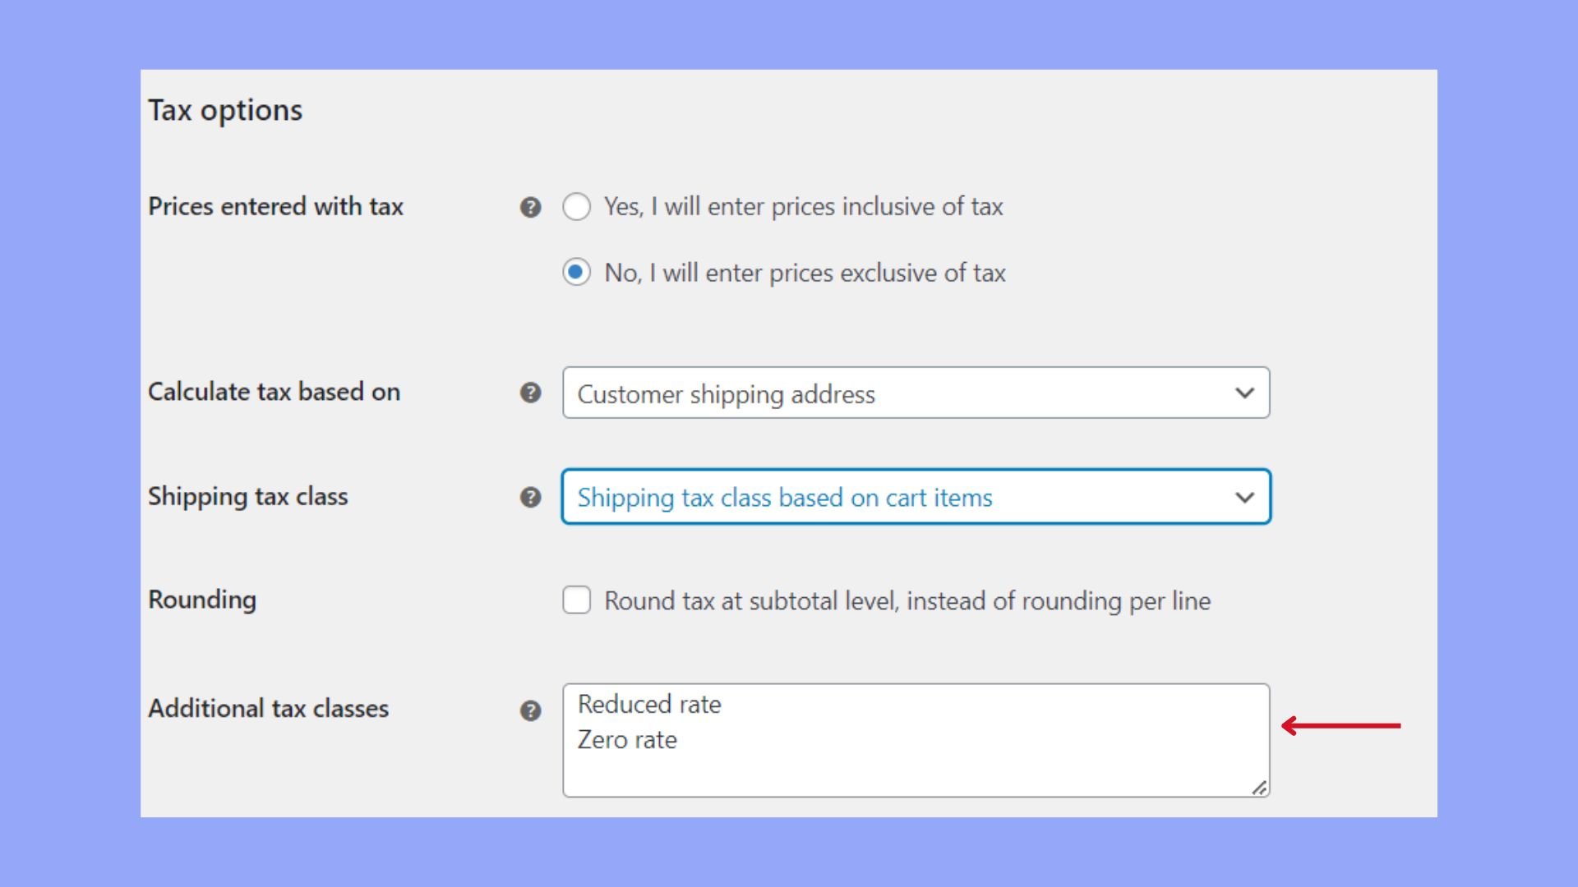Open the Shipping tax class dropdown
The height and width of the screenshot is (887, 1578).
pos(915,497)
